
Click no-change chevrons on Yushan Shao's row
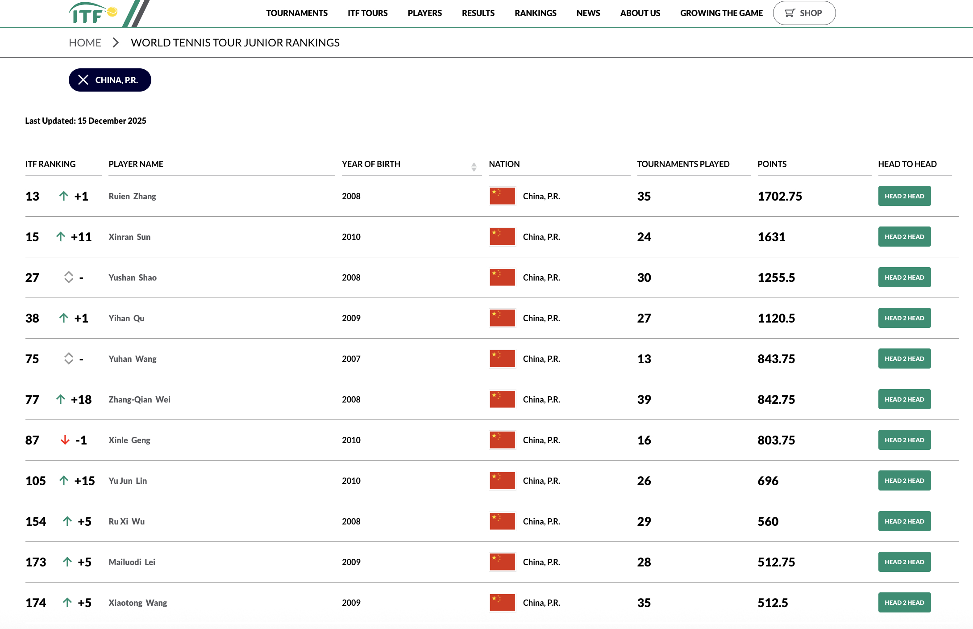tap(68, 277)
